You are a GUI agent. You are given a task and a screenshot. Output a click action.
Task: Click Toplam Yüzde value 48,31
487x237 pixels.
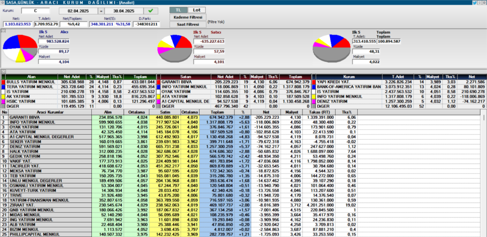click(366, 51)
